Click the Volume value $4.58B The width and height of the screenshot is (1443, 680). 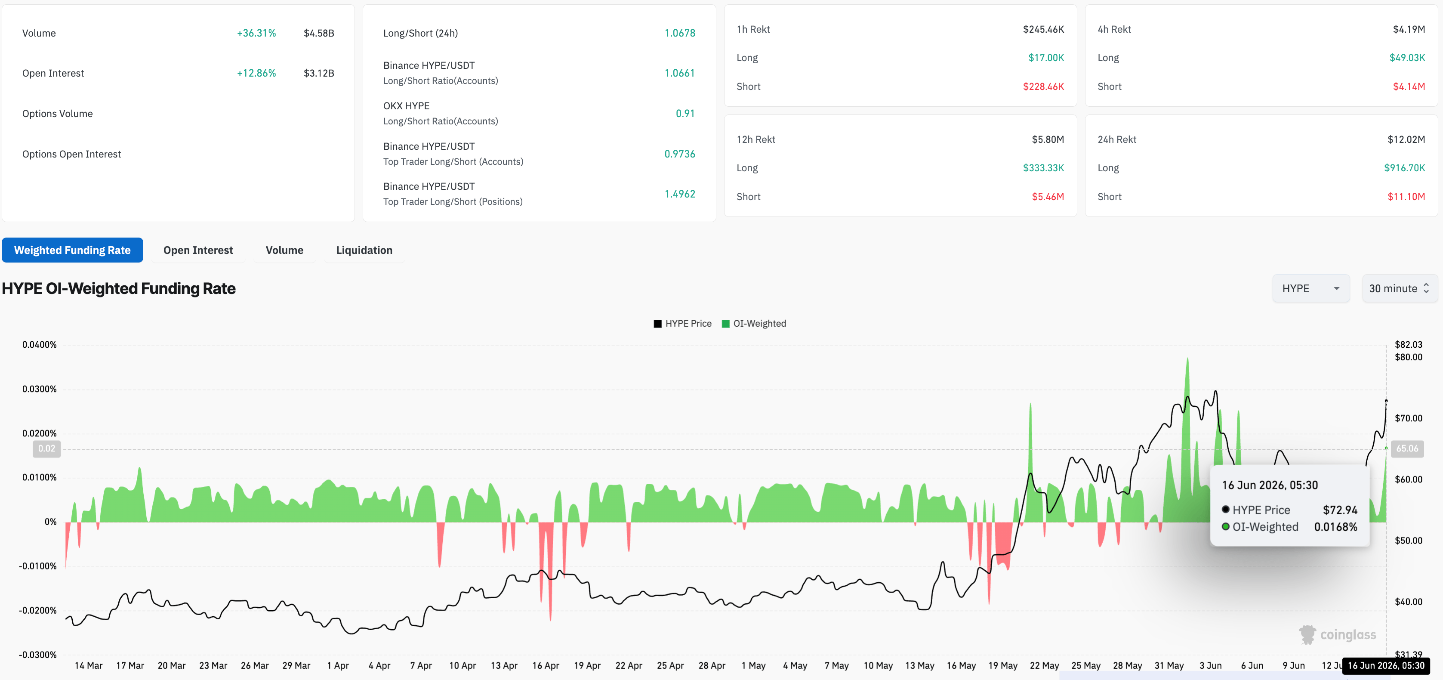pos(319,33)
